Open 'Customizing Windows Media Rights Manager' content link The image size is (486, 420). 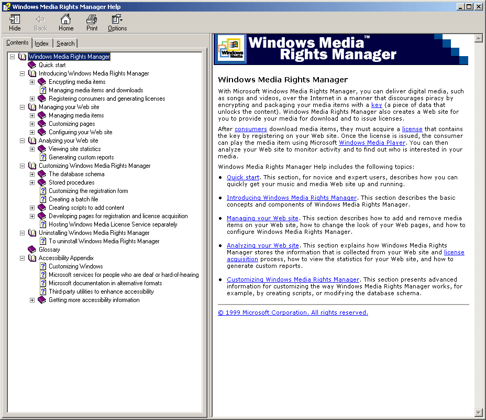coord(293,279)
